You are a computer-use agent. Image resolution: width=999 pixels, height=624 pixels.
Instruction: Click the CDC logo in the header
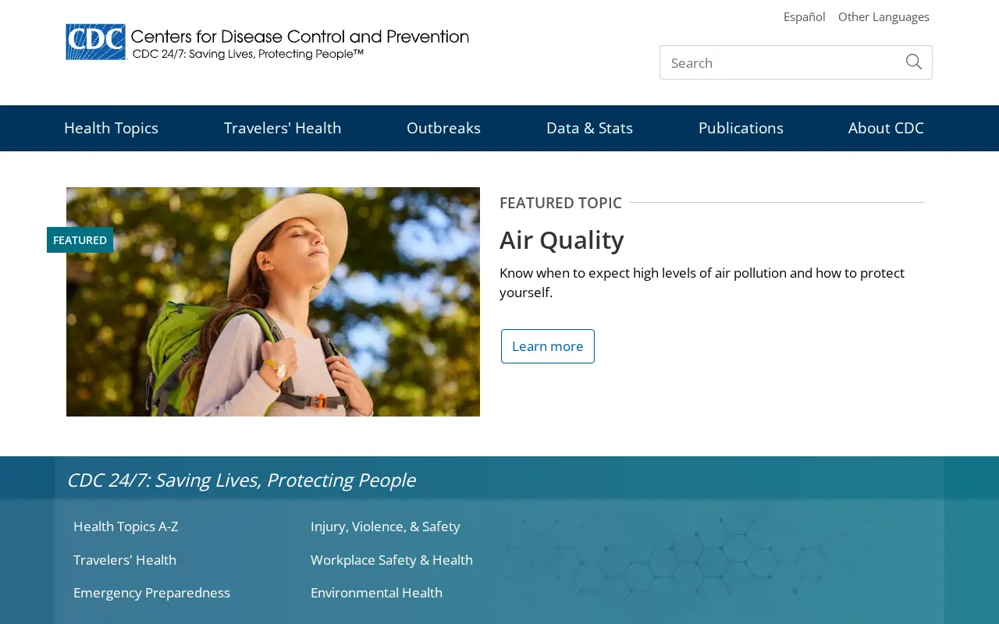tap(267, 42)
